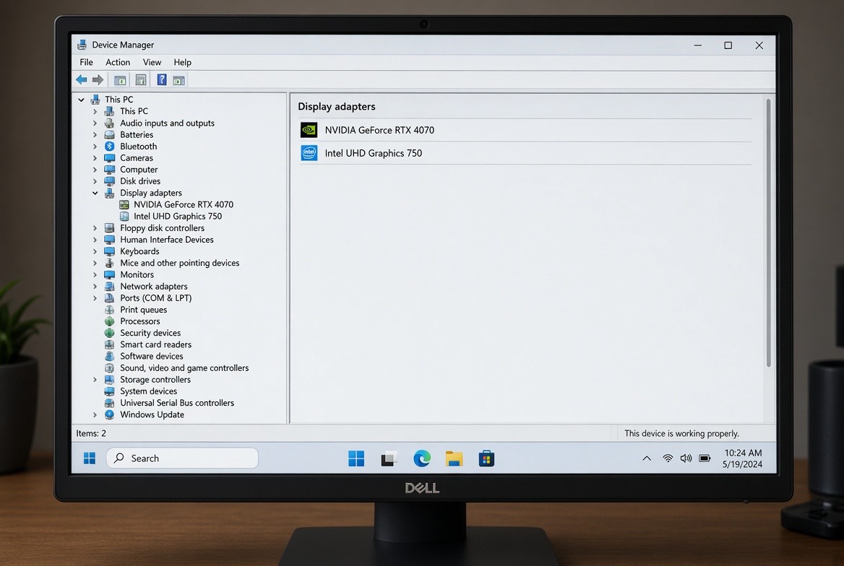Click the gray Forward arrow in the toolbar
Screen dimensions: 844x566
coord(98,80)
